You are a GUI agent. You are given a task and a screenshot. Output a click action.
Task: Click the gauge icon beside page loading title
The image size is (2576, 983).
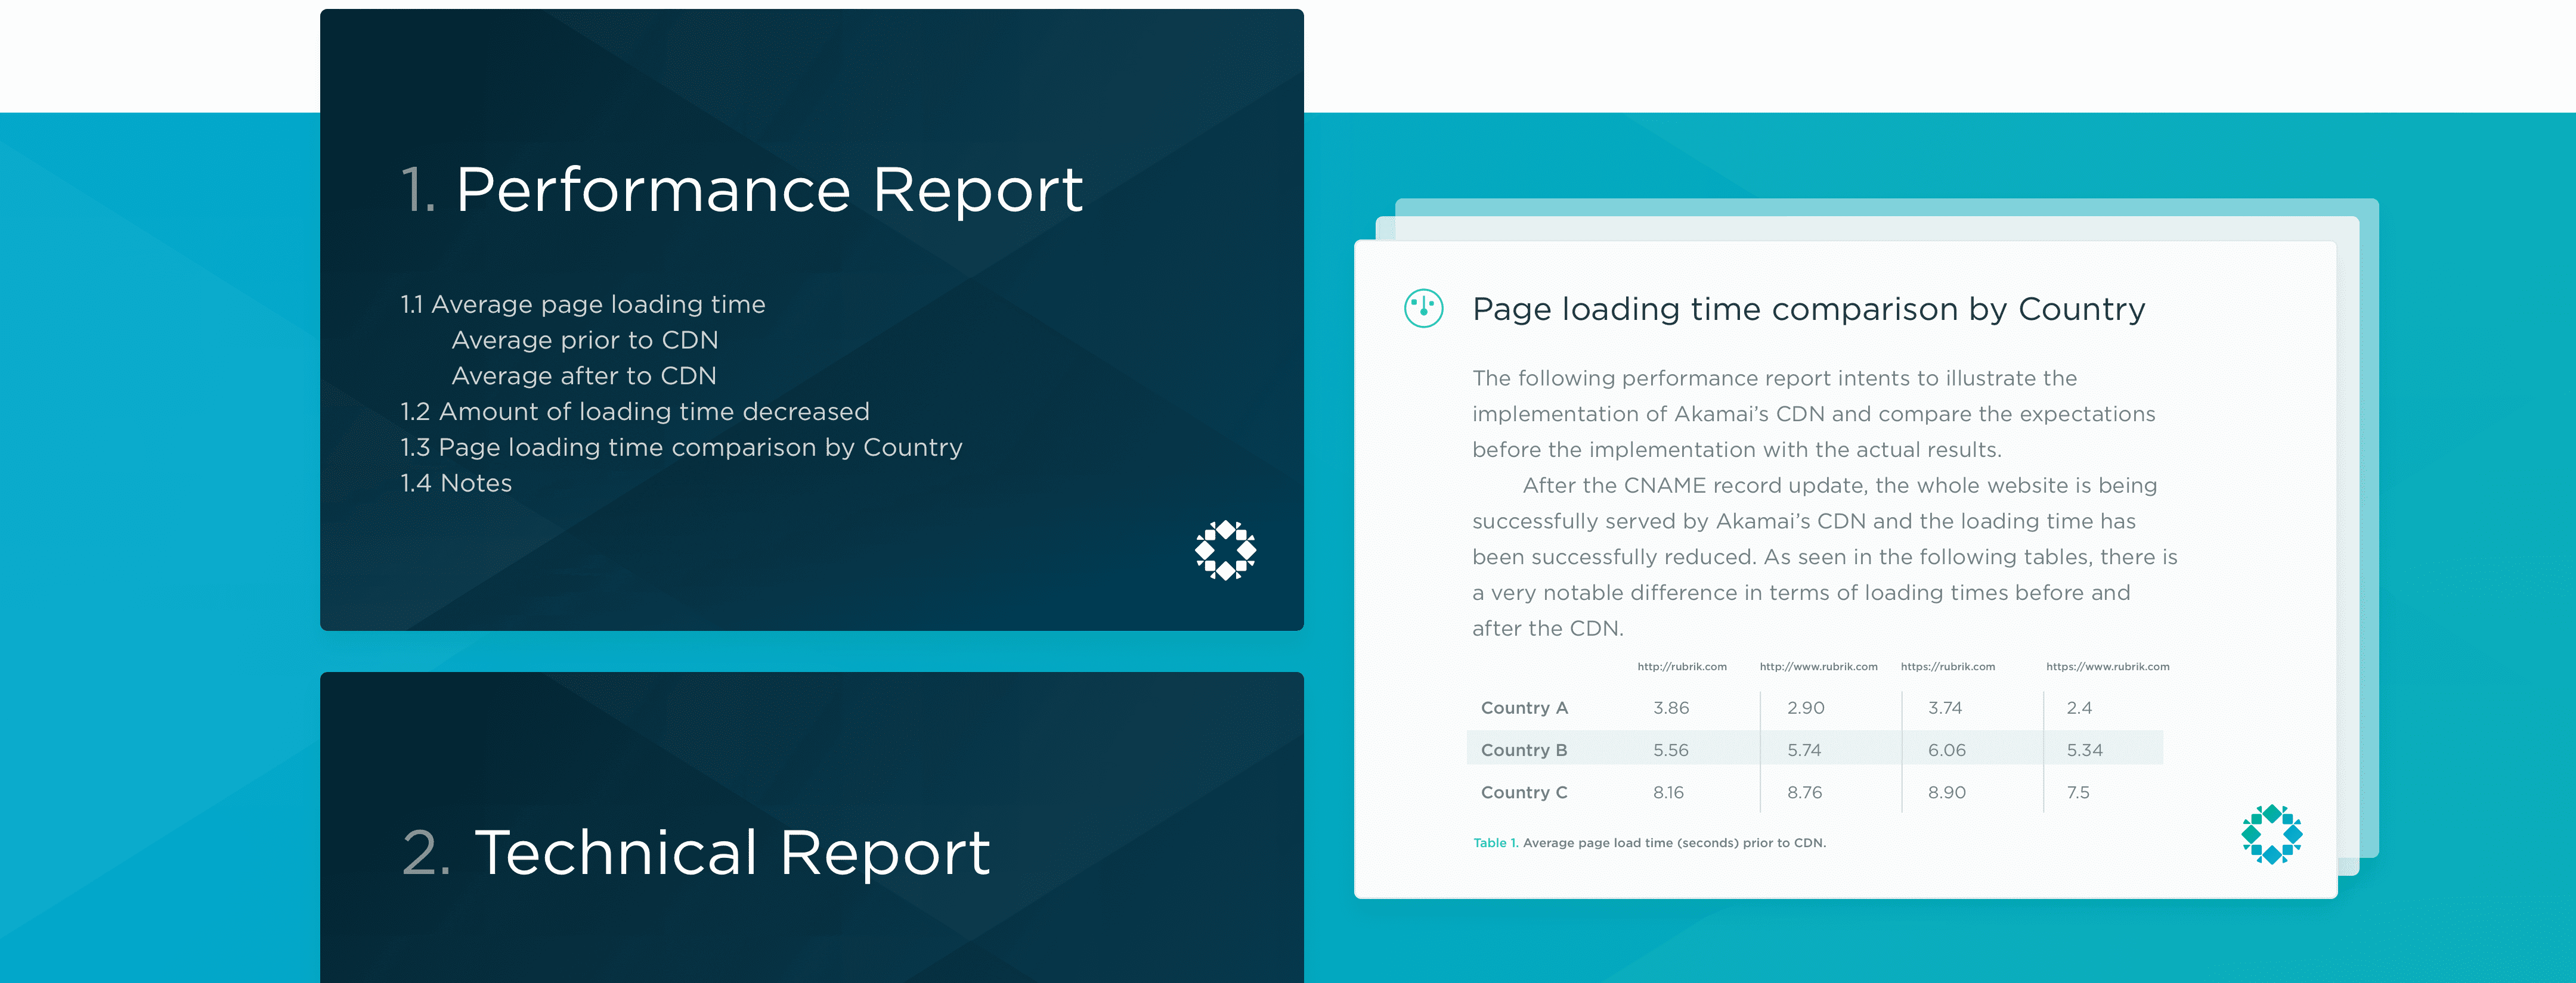1423,307
